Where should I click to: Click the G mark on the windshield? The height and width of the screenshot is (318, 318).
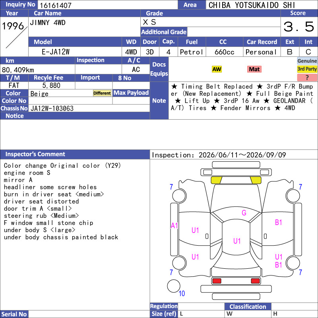[x=244, y=213]
